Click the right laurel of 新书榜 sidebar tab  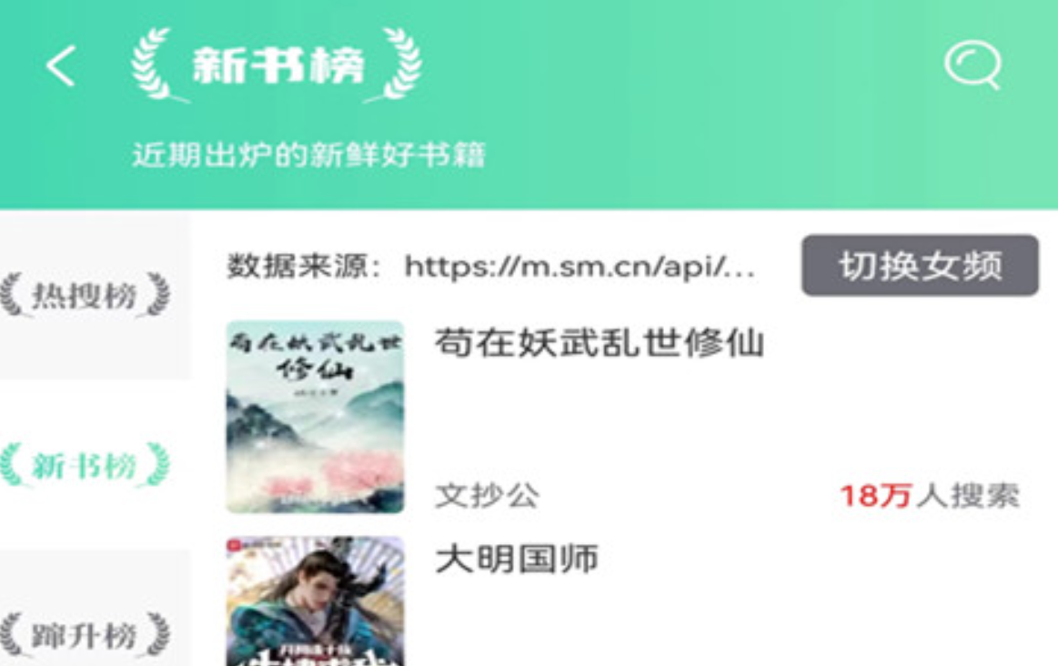tap(158, 466)
